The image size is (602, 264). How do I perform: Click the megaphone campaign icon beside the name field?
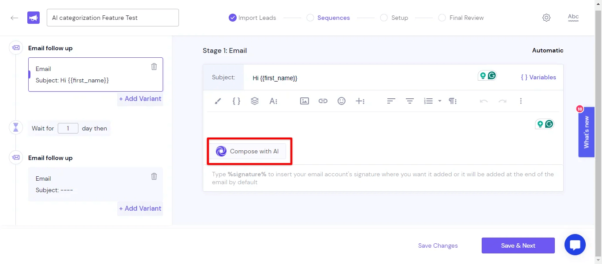[33, 17]
